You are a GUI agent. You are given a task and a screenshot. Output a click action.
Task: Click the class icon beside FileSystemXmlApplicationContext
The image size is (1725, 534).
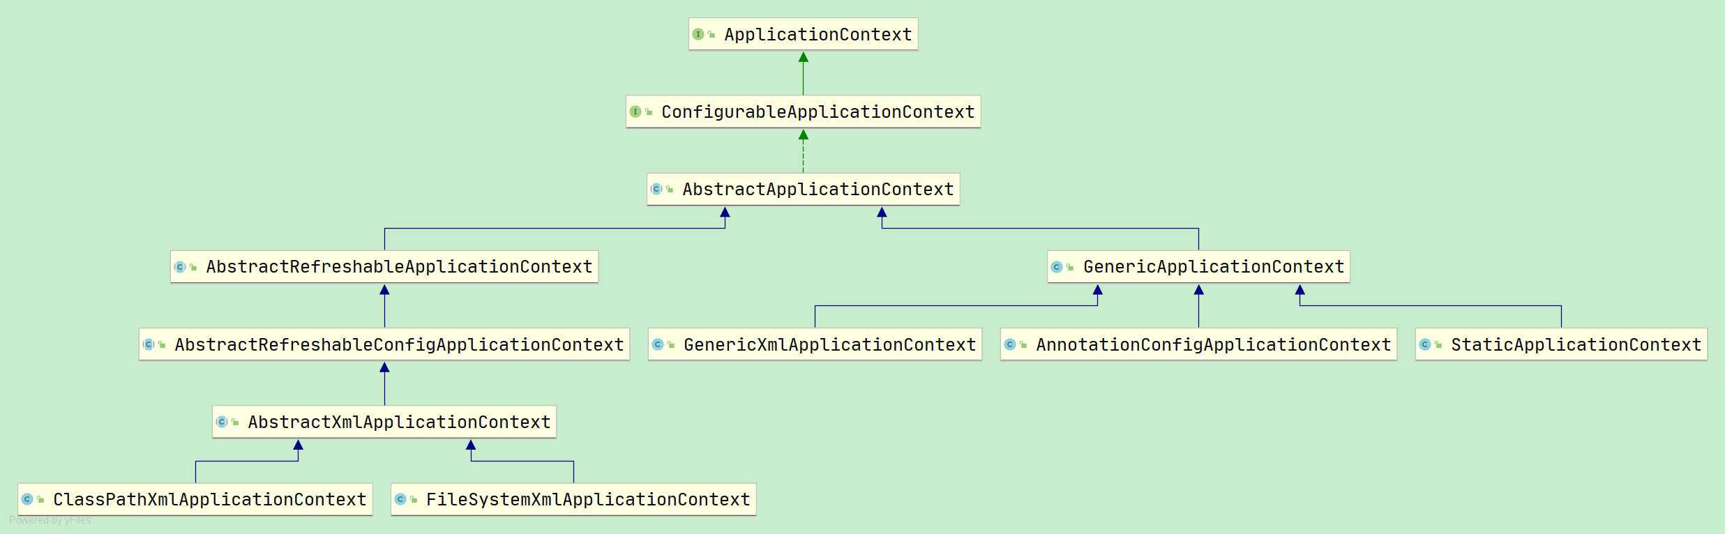[400, 499]
